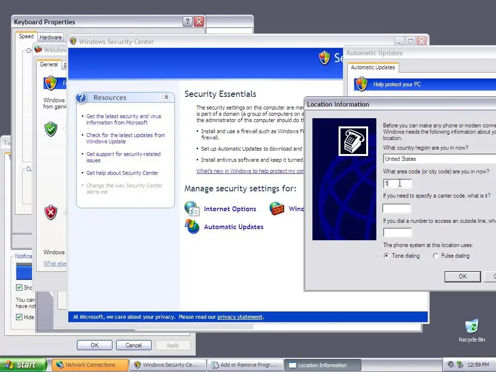Click the What else link in Firewall dialog

point(55,263)
